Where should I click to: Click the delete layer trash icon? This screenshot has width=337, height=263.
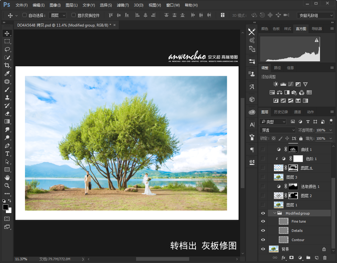pyautogui.click(x=325, y=258)
